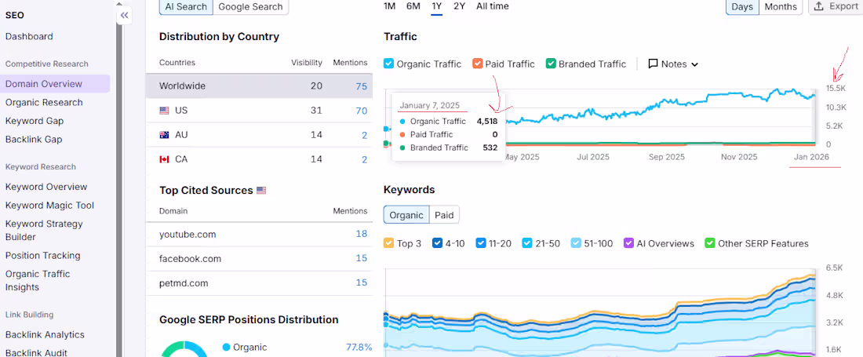Toggle the Branded Traffic checkbox
This screenshot has height=357, width=863.
(551, 64)
